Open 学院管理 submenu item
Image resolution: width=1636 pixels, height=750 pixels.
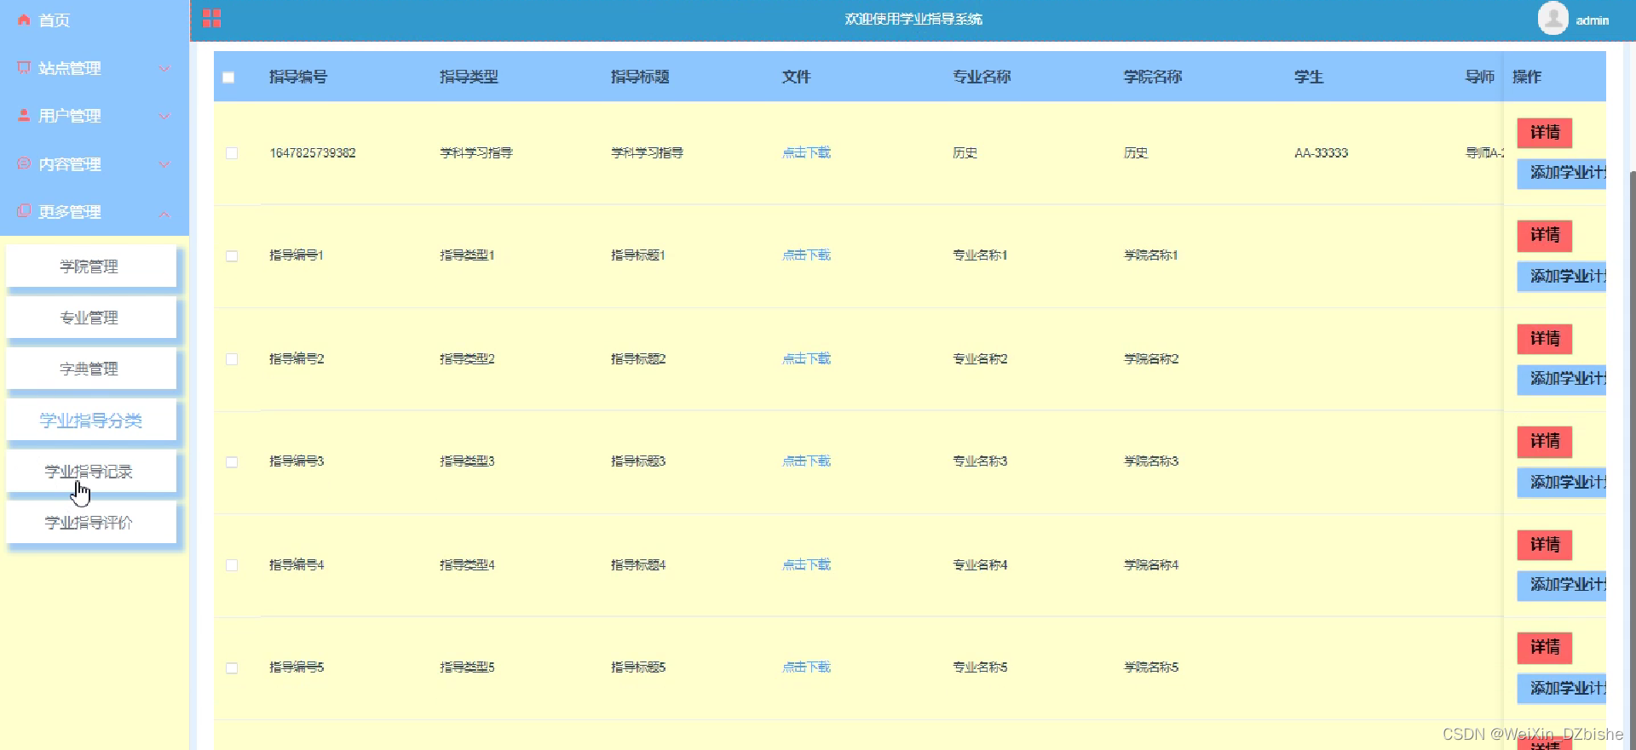click(x=91, y=266)
